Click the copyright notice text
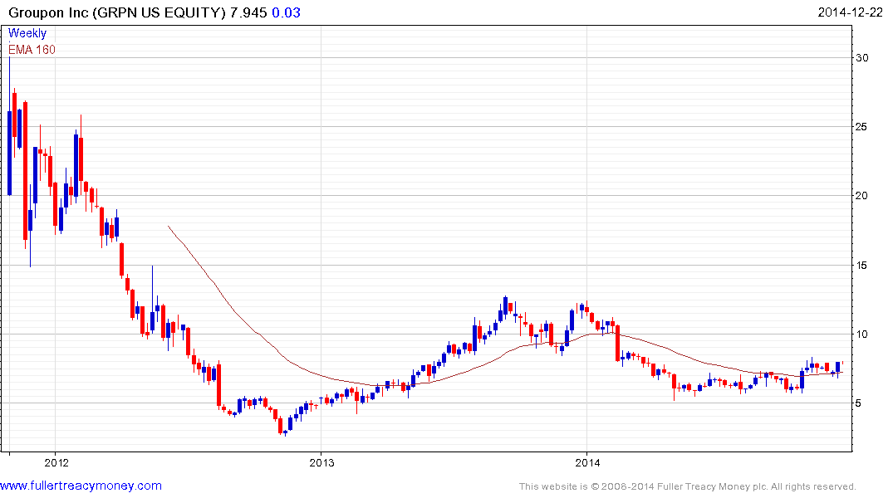The width and height of the screenshot is (893, 498). tap(688, 486)
